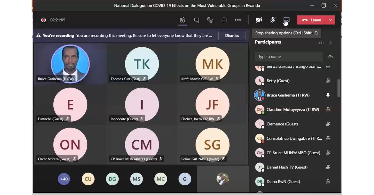Toggle the camera on or off
This screenshot has height=195, width=374.
pos(259,20)
